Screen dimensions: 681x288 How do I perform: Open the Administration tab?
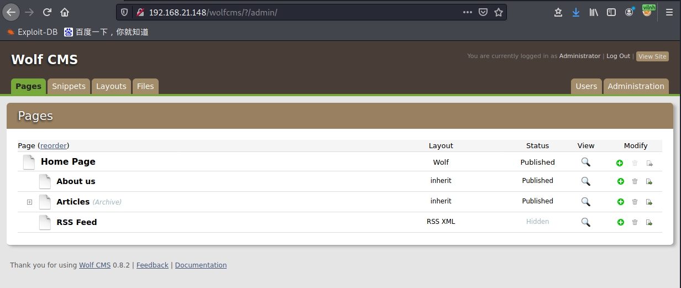(636, 86)
